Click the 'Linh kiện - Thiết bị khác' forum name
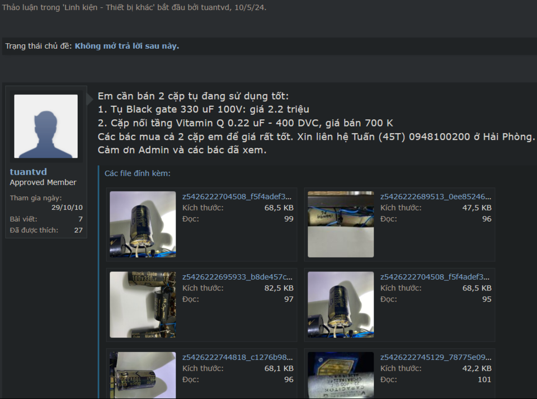This screenshot has height=399, width=537. (x=109, y=7)
